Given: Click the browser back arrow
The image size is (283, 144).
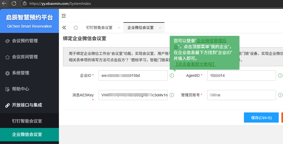Looking at the screenshot, I should 4,3.
